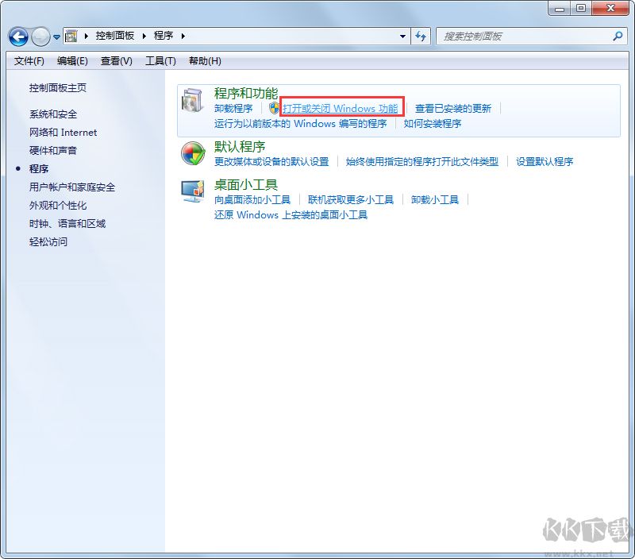Click the 程序和功能 (Programs and Features) icon
Viewport: 635px width, 559px height.
pyautogui.click(x=190, y=98)
